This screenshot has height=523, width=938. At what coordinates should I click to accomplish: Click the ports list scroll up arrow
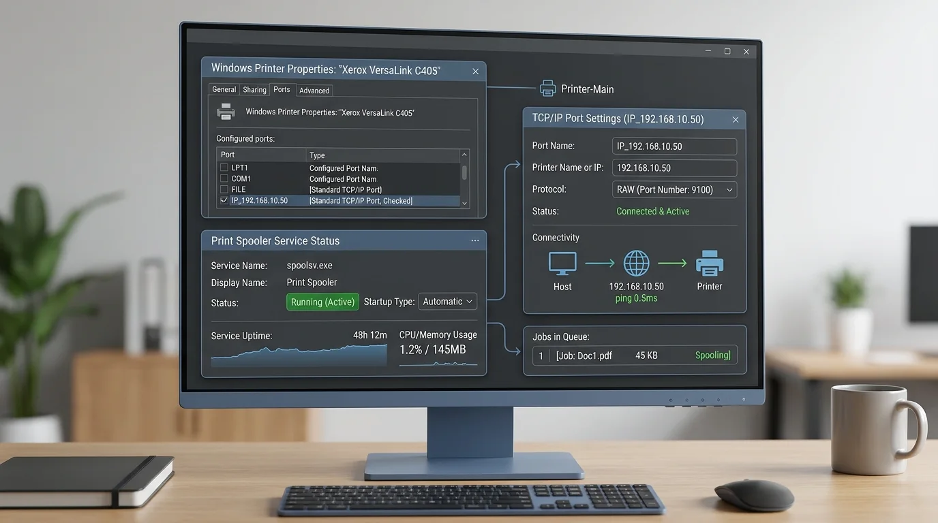click(x=464, y=155)
